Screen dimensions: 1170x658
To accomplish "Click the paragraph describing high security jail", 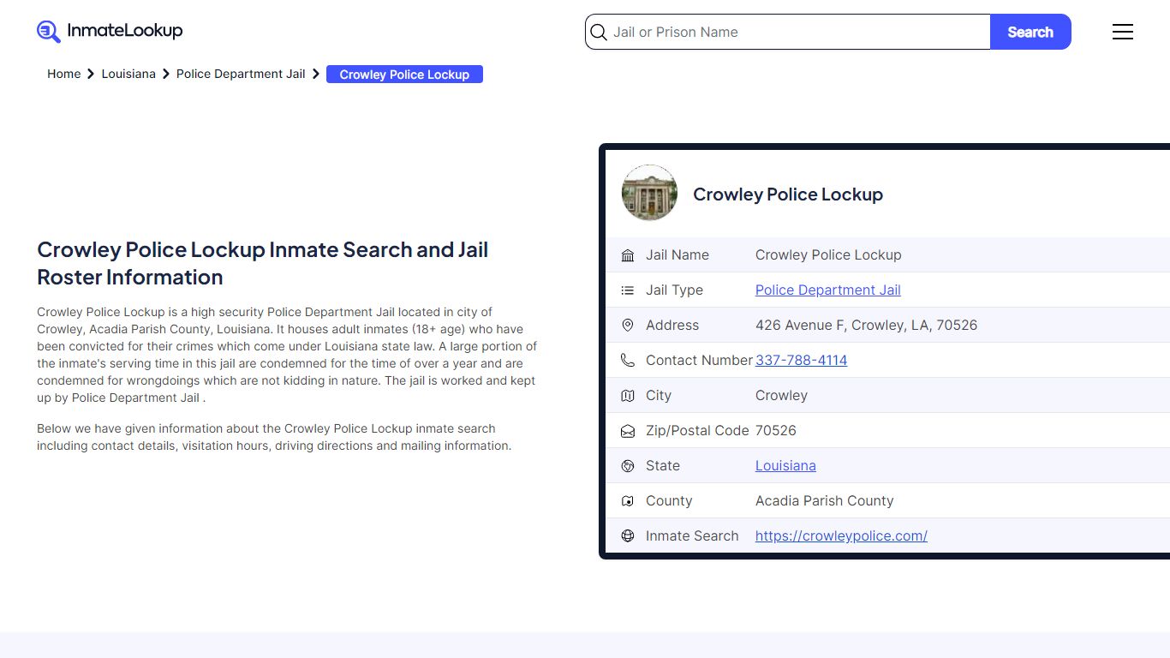I will pyautogui.click(x=287, y=355).
